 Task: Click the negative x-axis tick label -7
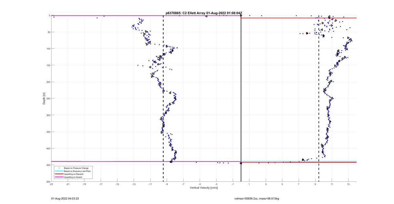tap(183, 184)
